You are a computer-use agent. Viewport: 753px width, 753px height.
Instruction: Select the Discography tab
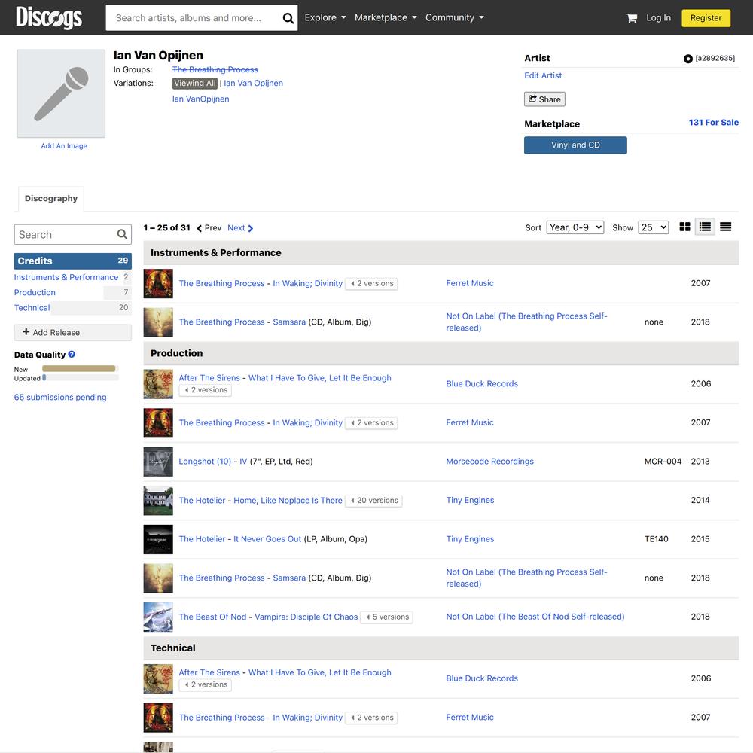[x=51, y=199]
